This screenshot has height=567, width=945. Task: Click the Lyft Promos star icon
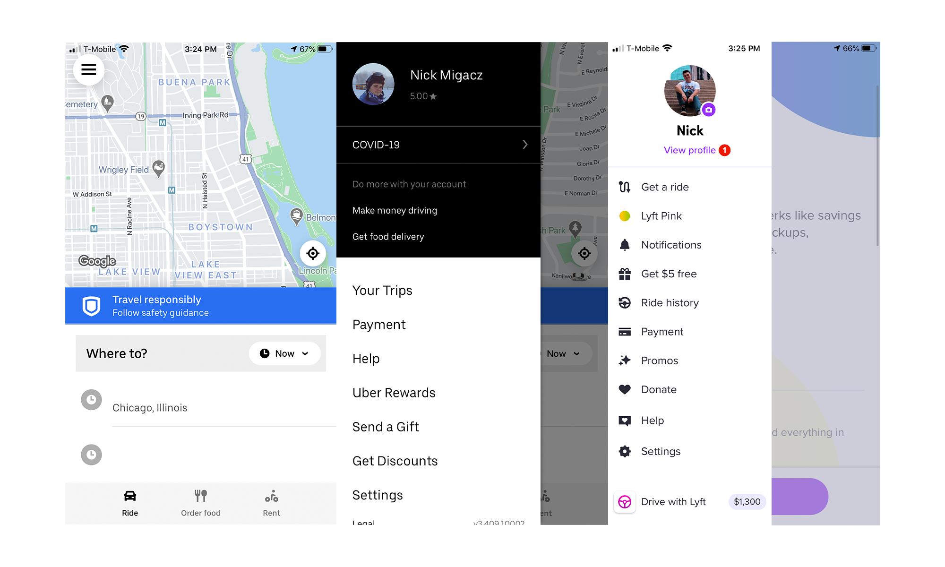tap(624, 360)
